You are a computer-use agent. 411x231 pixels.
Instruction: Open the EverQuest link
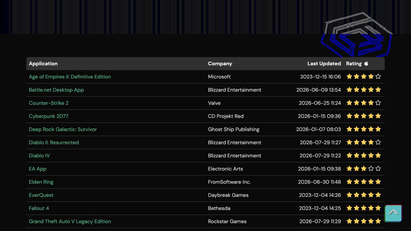pos(41,195)
